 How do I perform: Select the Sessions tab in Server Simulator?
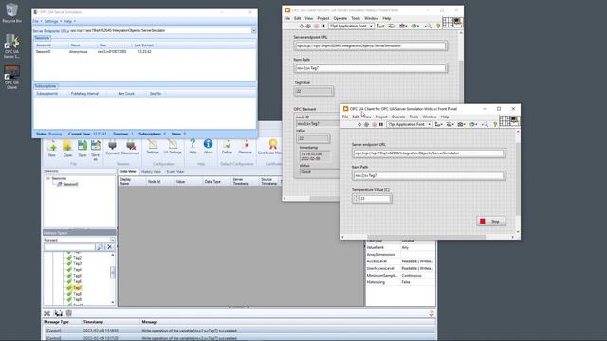click(x=42, y=38)
